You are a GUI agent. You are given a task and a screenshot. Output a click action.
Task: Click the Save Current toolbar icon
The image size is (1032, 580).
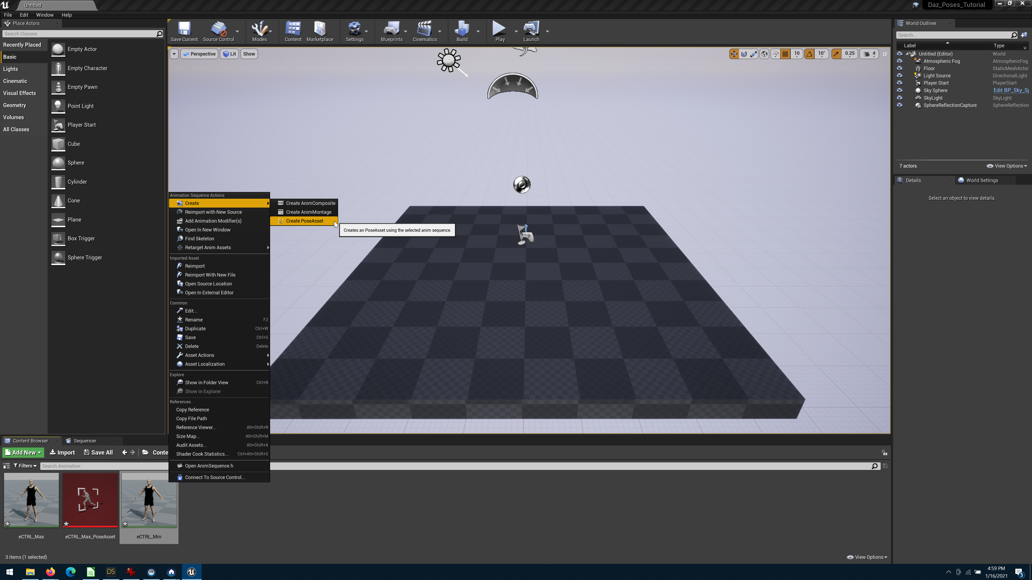184,31
